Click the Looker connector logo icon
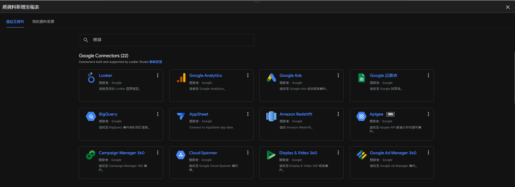 coord(91,78)
